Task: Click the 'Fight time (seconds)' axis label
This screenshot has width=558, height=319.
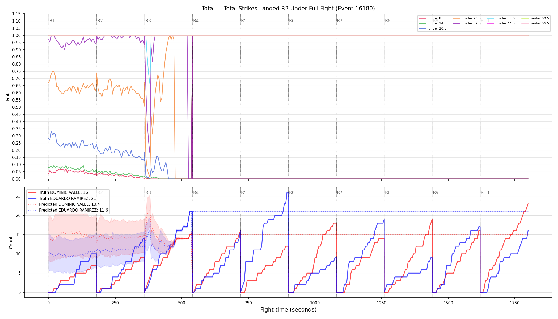Action: [288, 310]
